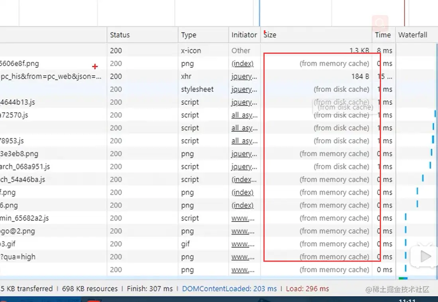438x302 pixels.
Task: Open the (index) initiator of 5606e8f.png
Action: point(242,63)
